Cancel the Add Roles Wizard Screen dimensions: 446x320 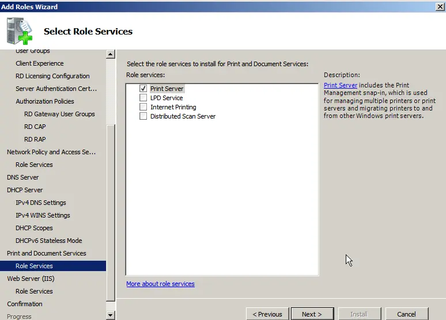(x=406, y=314)
